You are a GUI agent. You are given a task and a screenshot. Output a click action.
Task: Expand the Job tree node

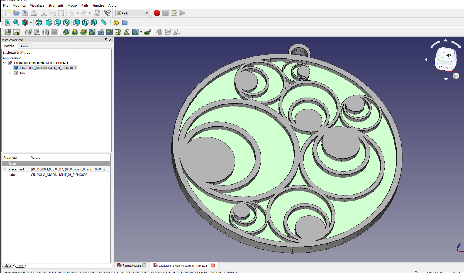click(10, 73)
